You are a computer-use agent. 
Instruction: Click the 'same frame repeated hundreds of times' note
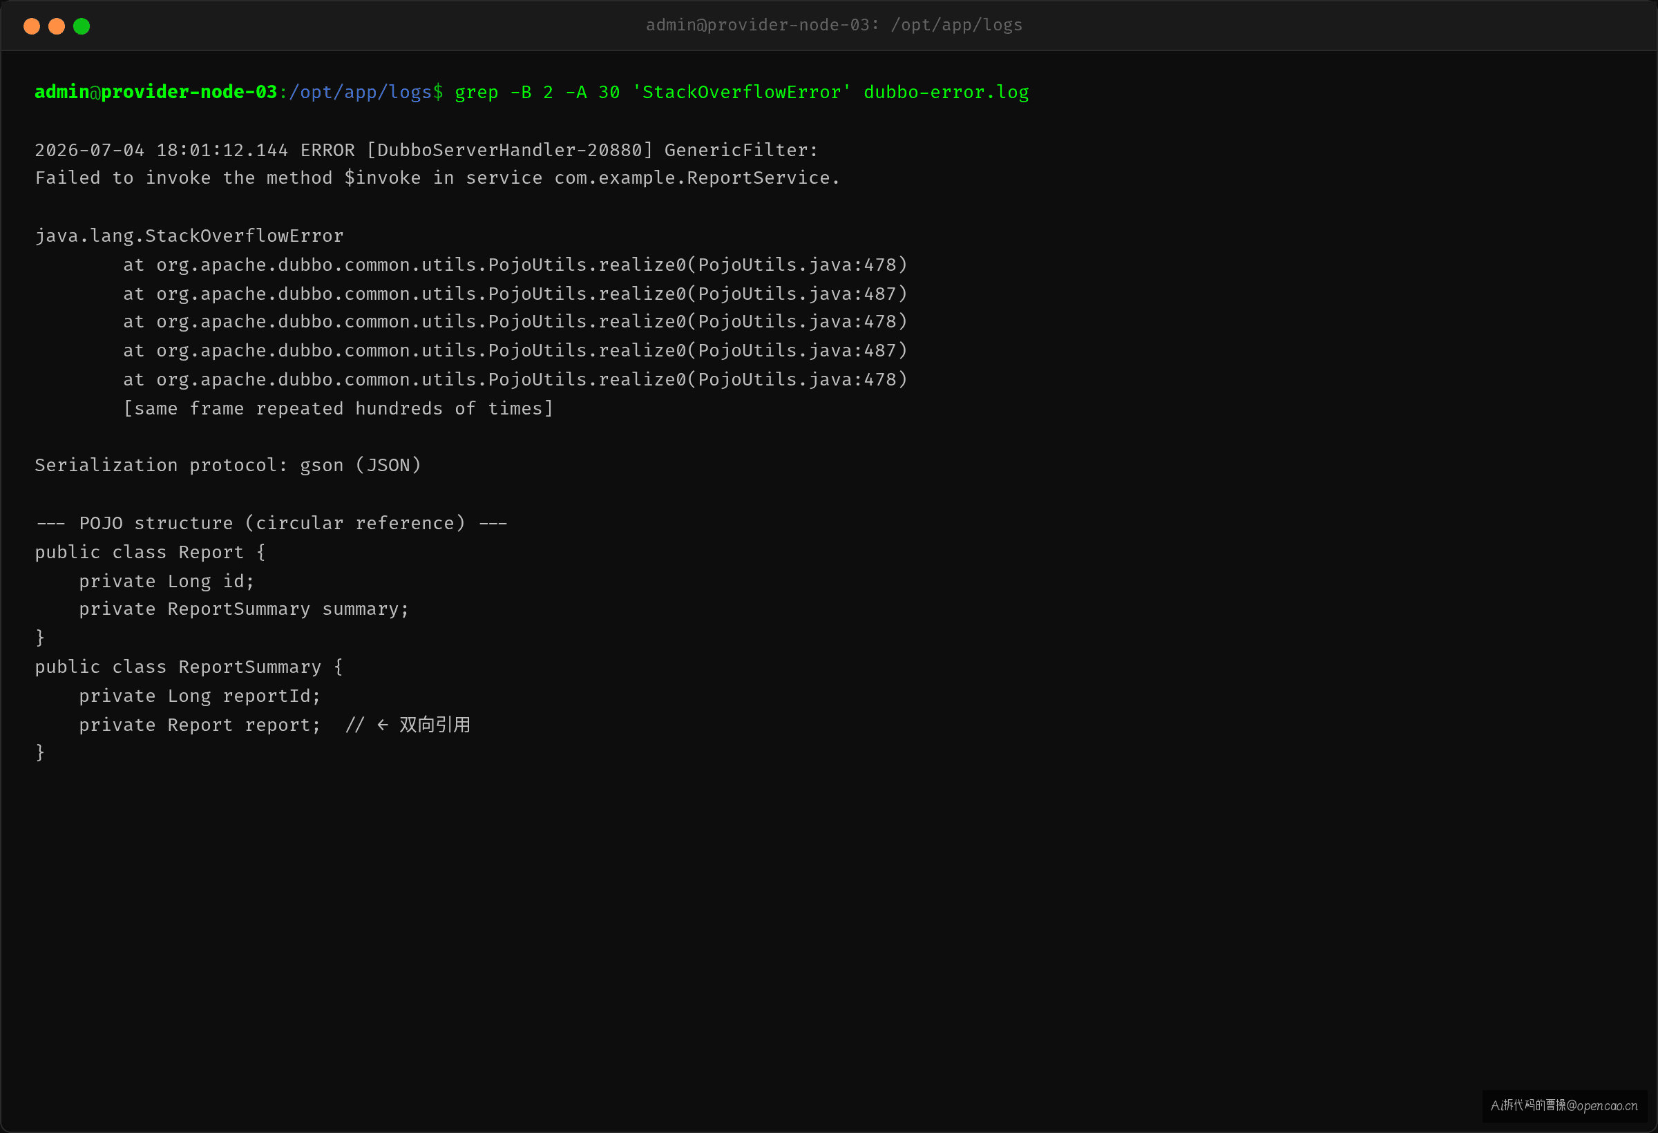[339, 408]
